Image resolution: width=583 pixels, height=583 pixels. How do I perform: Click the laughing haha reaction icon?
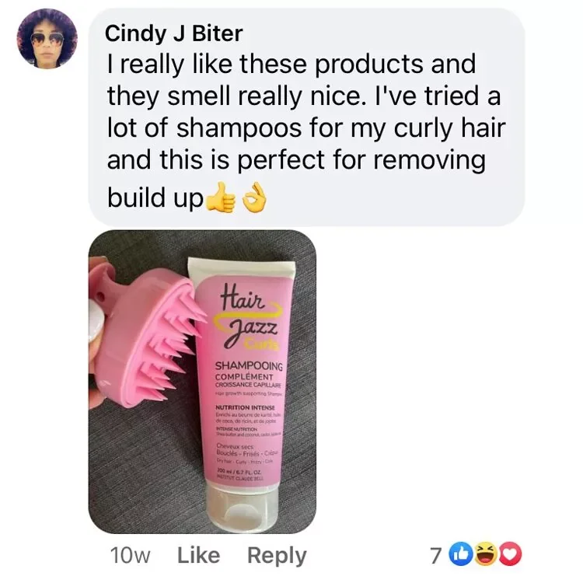486,555
